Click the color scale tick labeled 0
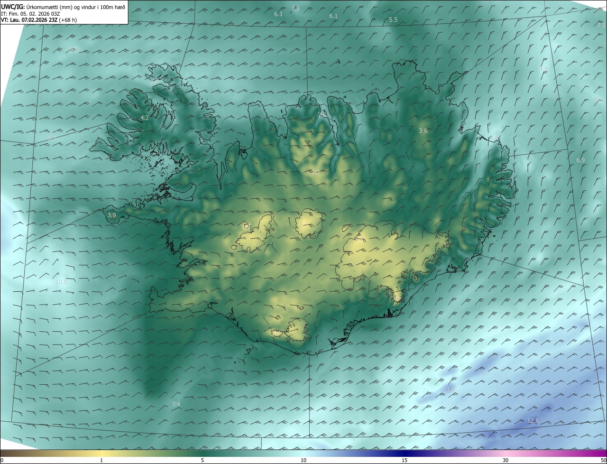The height and width of the screenshot is (464, 607). 2,460
